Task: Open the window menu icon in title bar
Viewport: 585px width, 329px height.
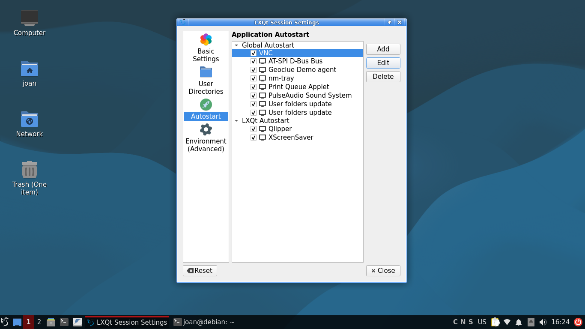Action: click(183, 22)
